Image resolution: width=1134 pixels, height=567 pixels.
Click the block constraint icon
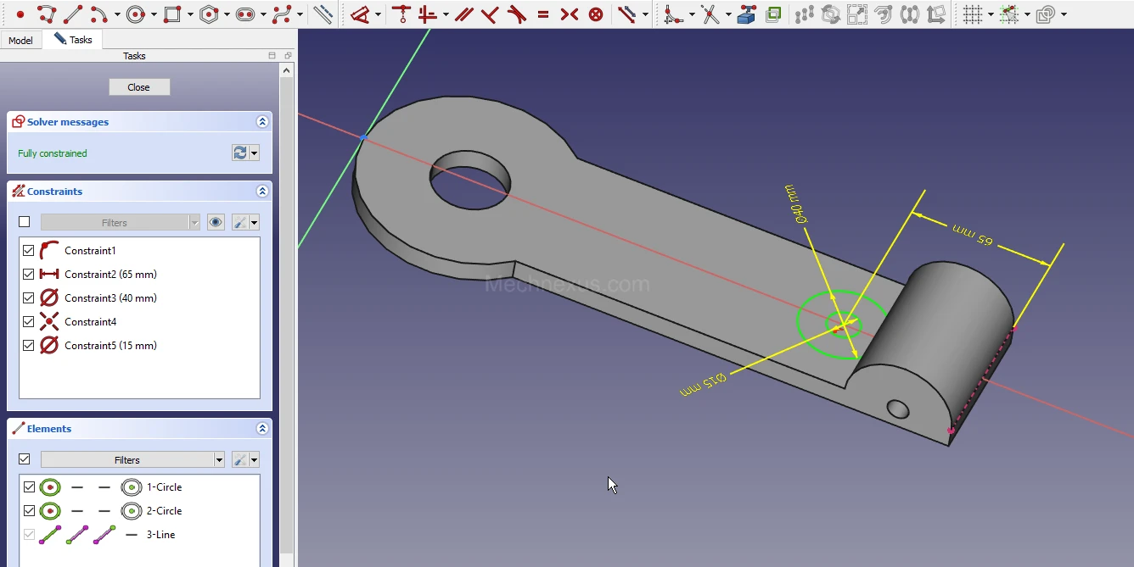(x=596, y=14)
